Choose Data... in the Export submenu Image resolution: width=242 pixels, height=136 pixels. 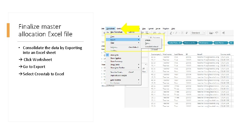(x=147, y=43)
